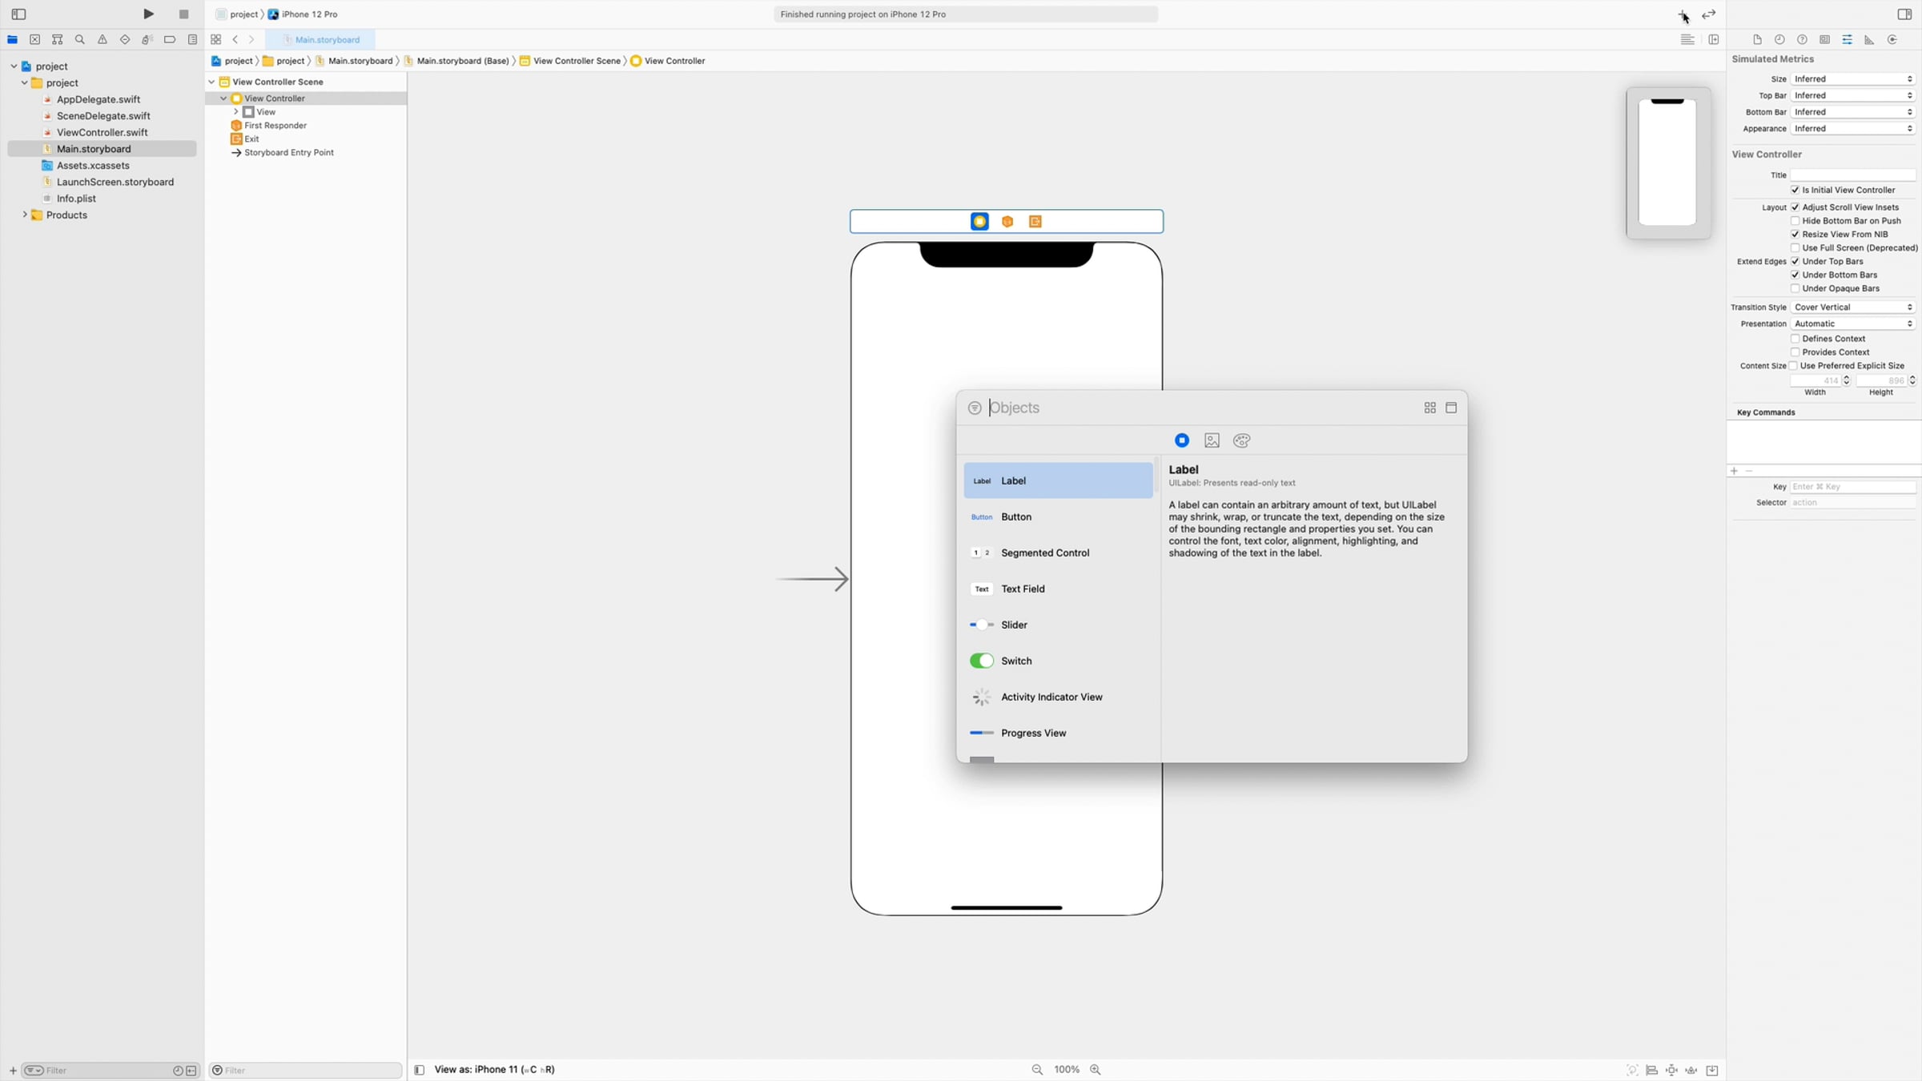Uncheck Is Initial View Controller
Viewport: 1922px width, 1081px height.
[x=1795, y=190]
